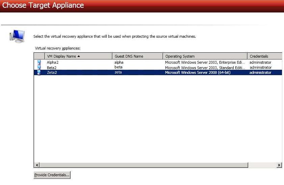Click the scroll left arrow
284x185 pixels.
click(x=37, y=165)
